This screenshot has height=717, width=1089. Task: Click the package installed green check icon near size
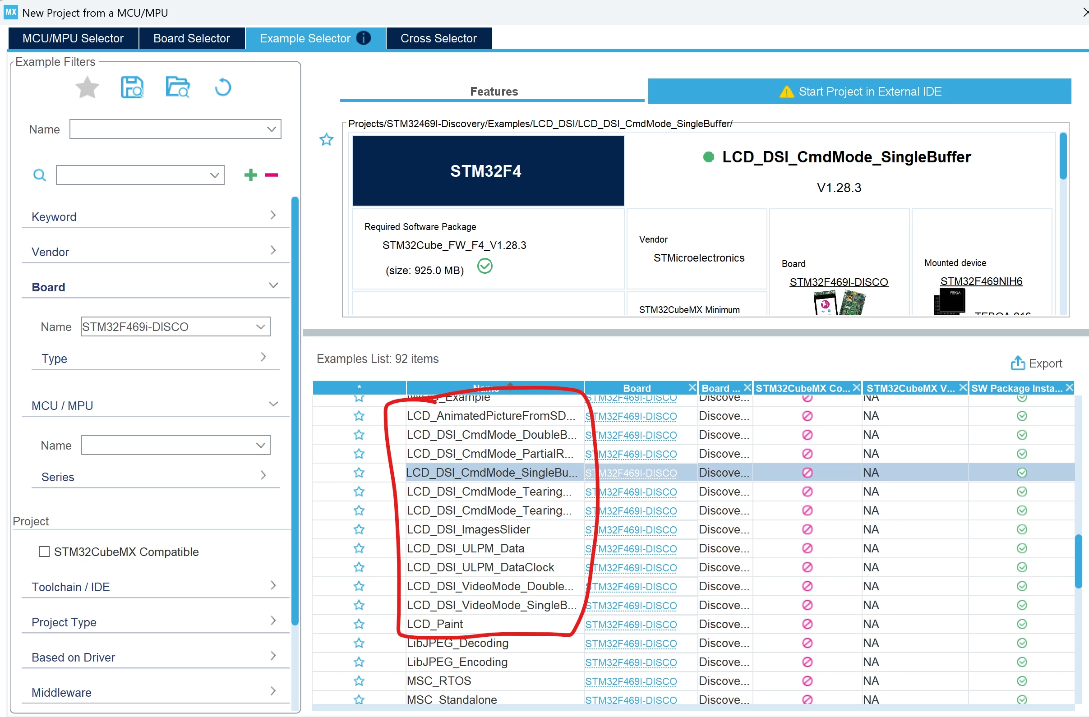[485, 266]
